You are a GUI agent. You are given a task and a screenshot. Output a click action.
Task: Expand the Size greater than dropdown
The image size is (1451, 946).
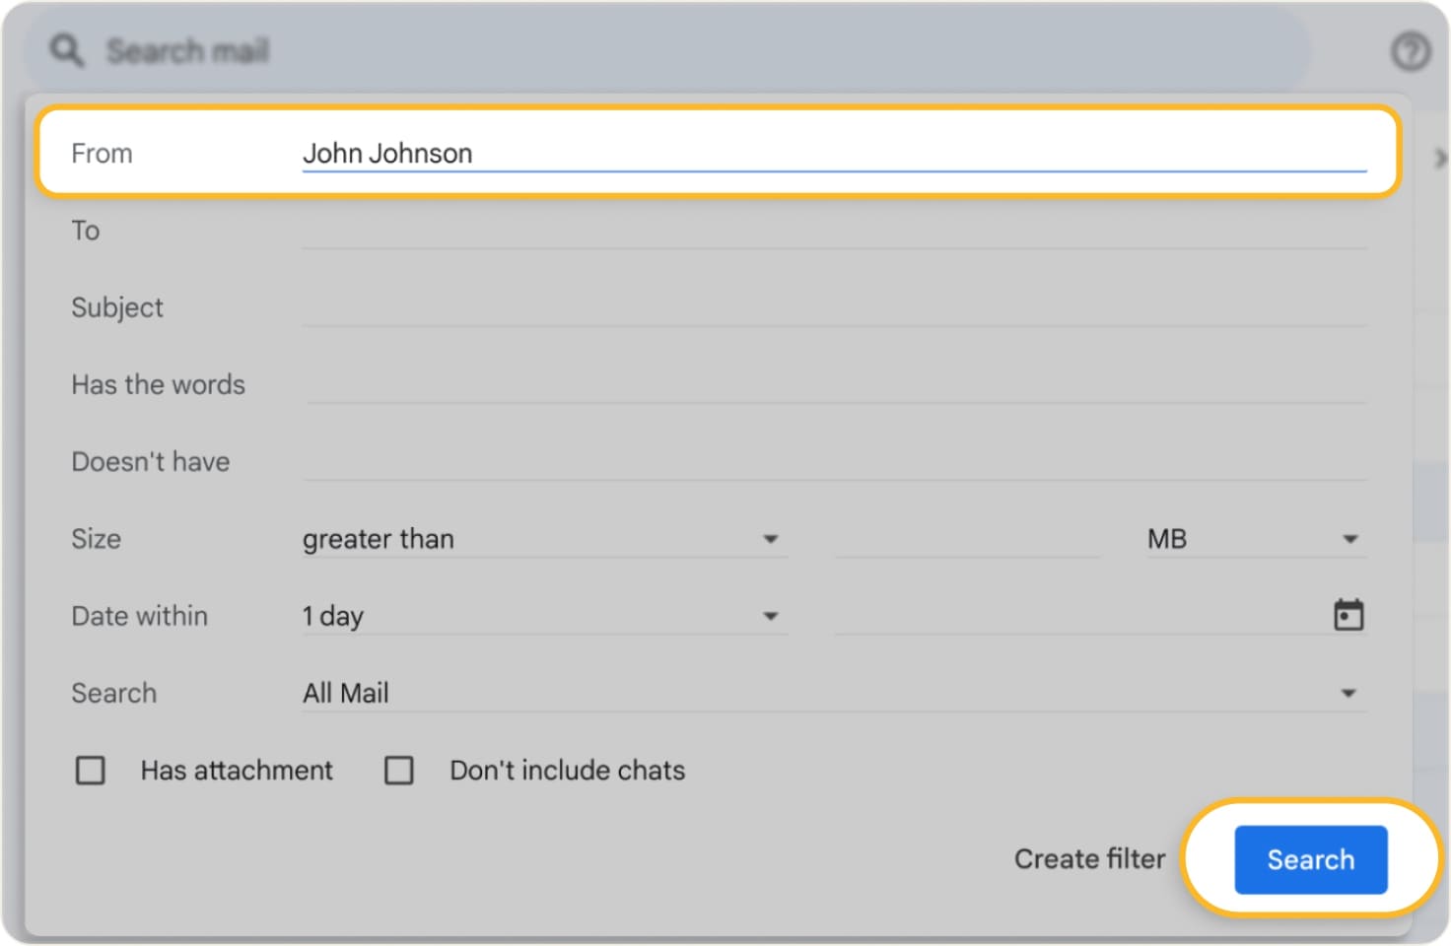click(542, 539)
